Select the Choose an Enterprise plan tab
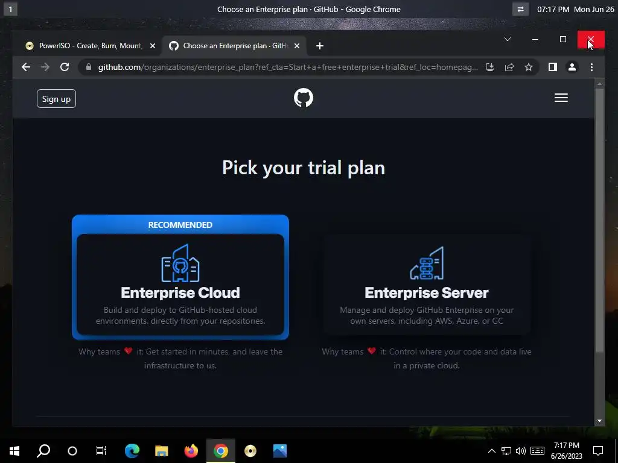Image resolution: width=618 pixels, height=463 pixels. coord(235,46)
